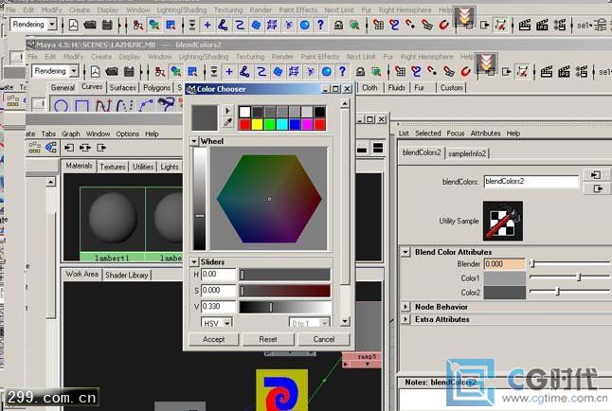This screenshot has height=411, width=612.
Task: Click the Blender value field
Action: (505, 264)
